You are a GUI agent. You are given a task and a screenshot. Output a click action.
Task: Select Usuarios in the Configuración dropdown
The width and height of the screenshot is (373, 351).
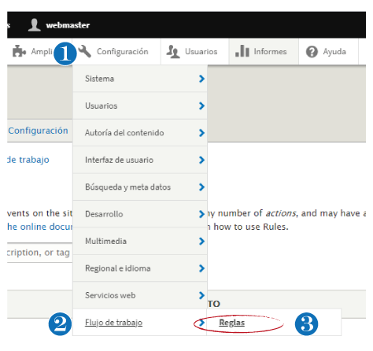pyautogui.click(x=140, y=105)
